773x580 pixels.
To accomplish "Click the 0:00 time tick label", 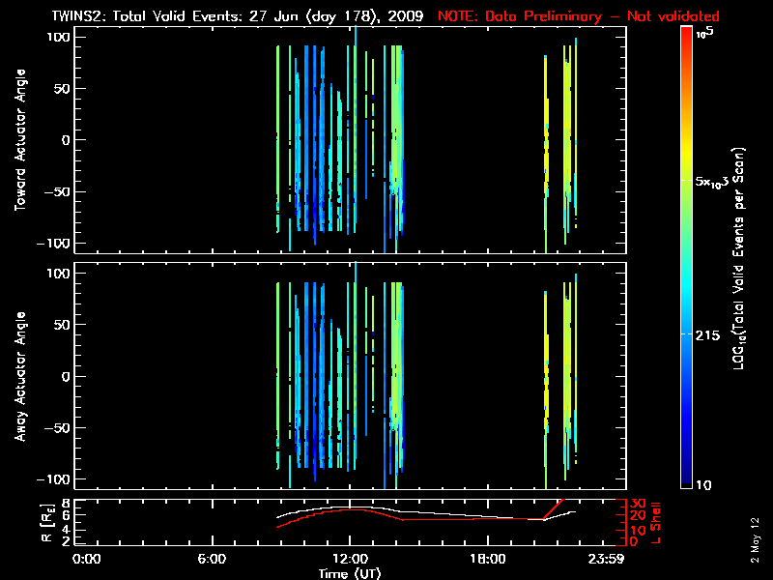I will tap(87, 560).
